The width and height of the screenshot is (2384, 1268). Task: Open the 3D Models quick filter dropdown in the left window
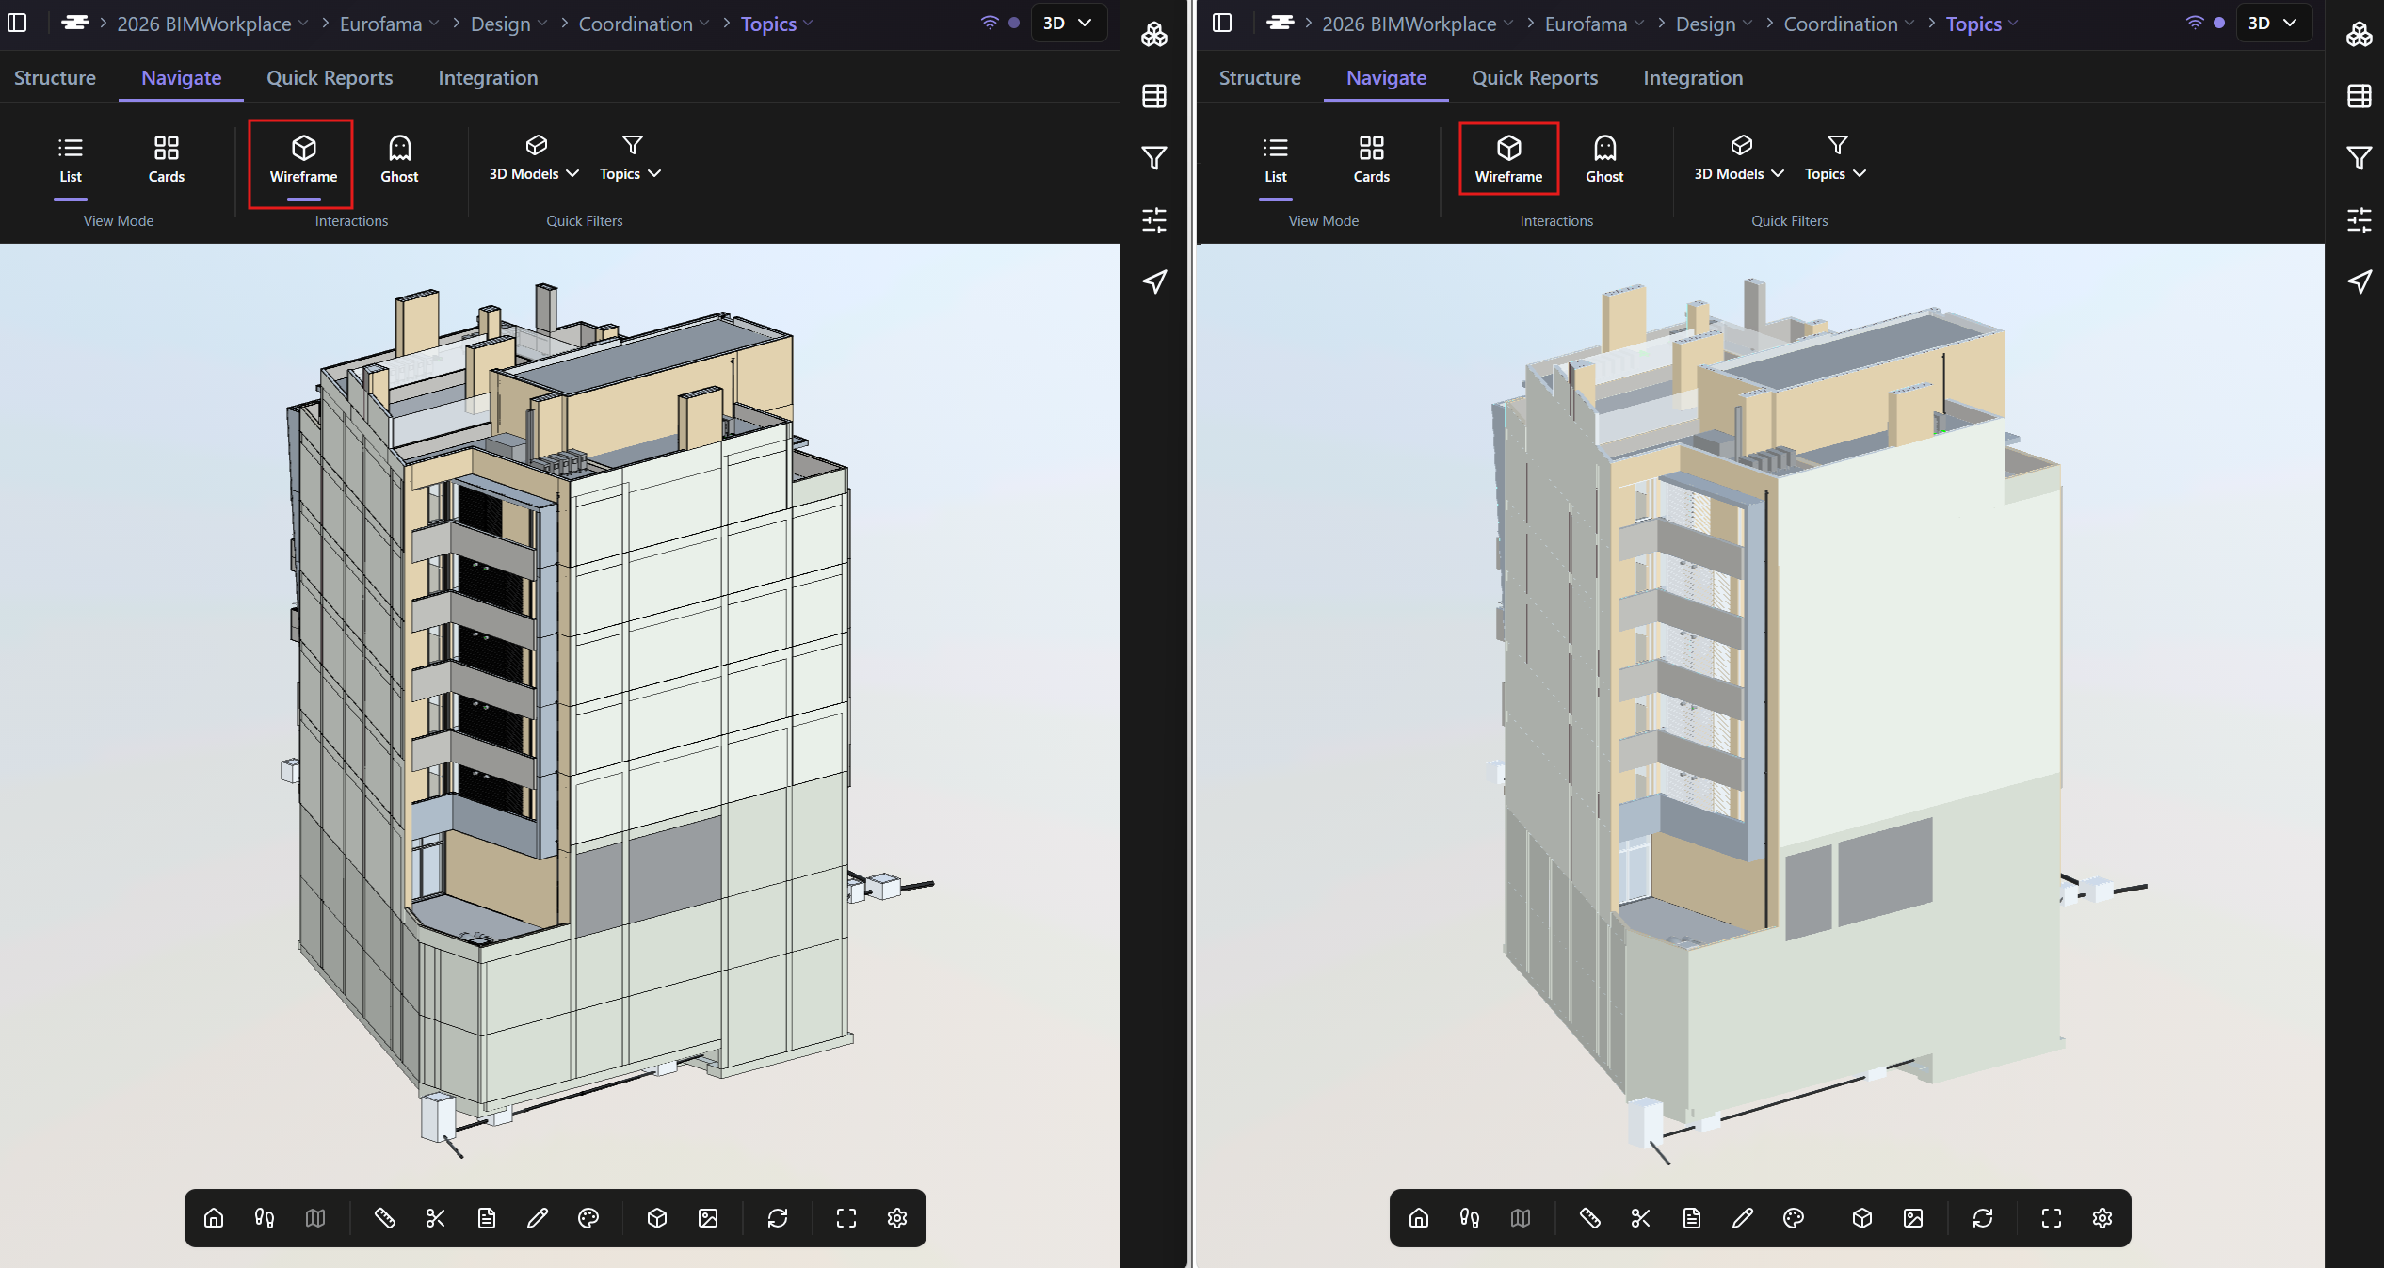(x=534, y=158)
